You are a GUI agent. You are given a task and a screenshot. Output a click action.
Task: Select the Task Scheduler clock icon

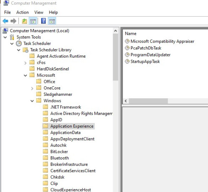click(x=19, y=44)
